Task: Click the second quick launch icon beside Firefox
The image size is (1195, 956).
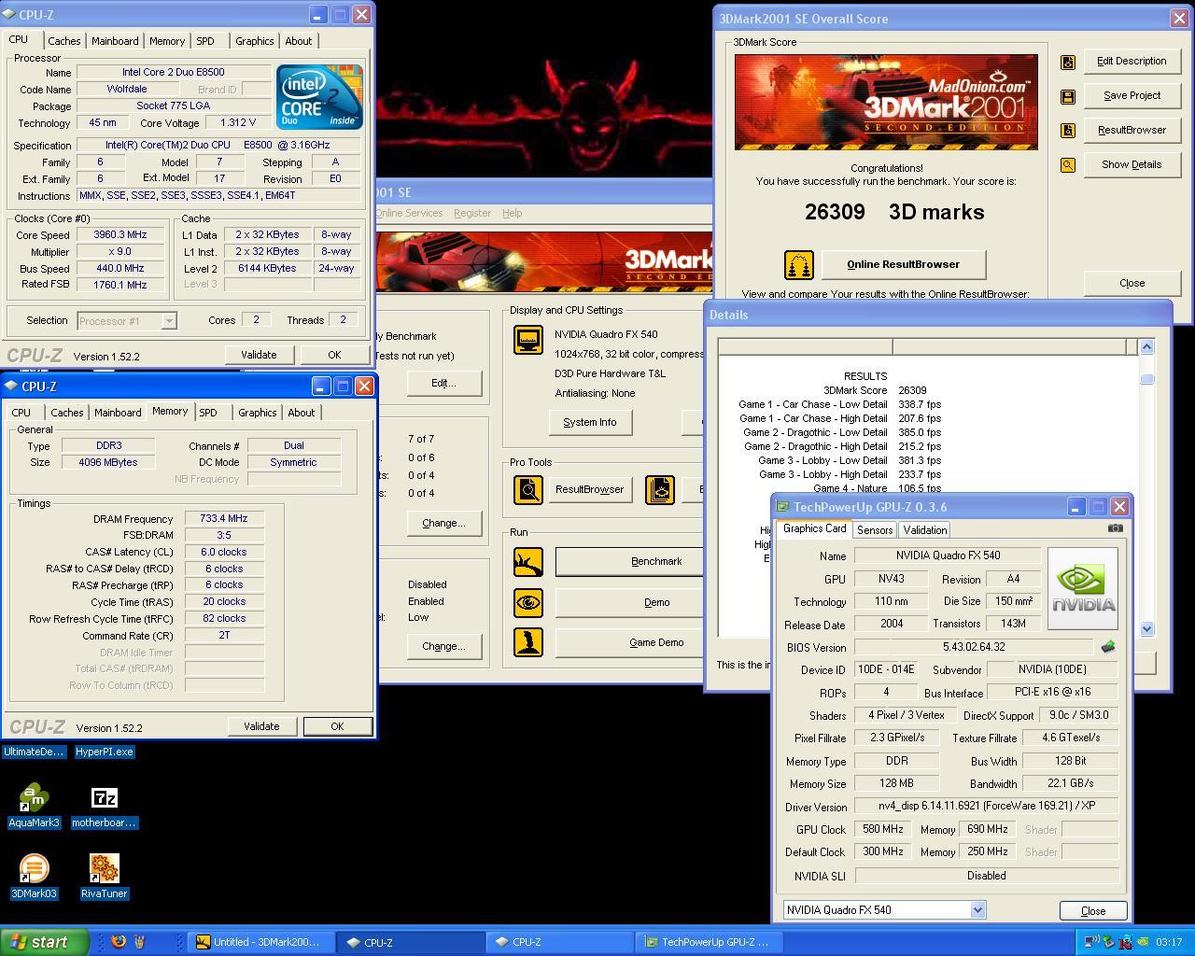Action: [x=140, y=941]
